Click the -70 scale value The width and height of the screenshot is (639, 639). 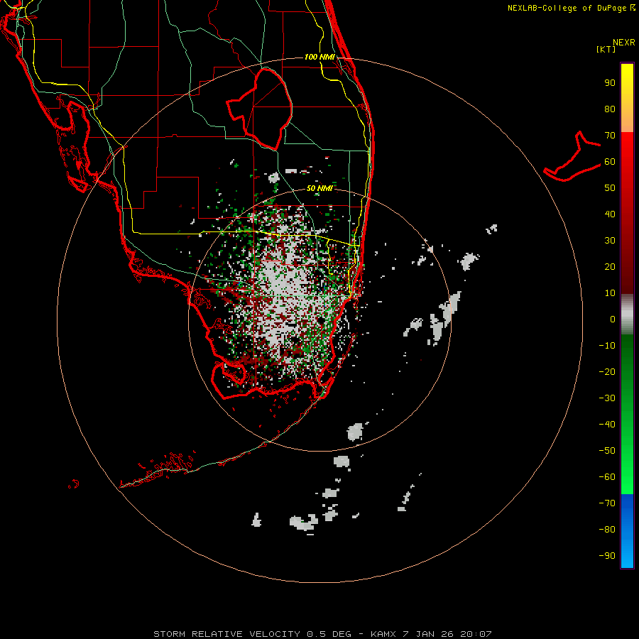pyautogui.click(x=607, y=503)
